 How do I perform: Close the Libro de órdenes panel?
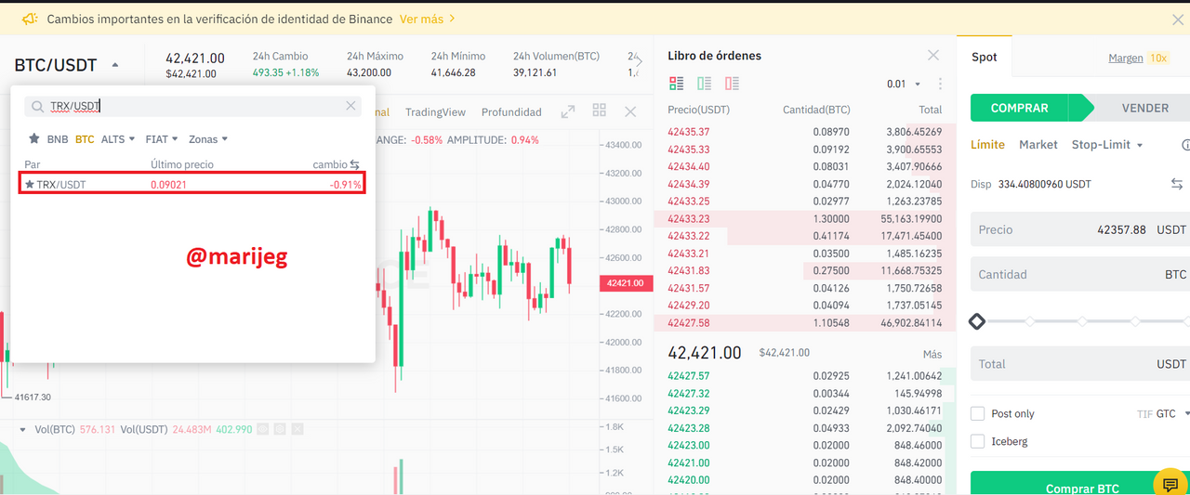[933, 56]
